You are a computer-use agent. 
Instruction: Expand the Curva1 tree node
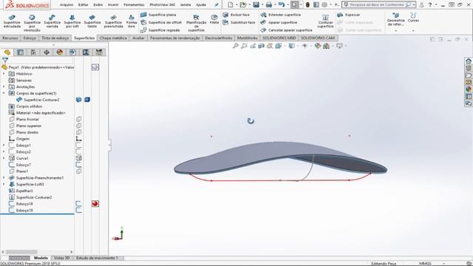pyautogui.click(x=4, y=158)
